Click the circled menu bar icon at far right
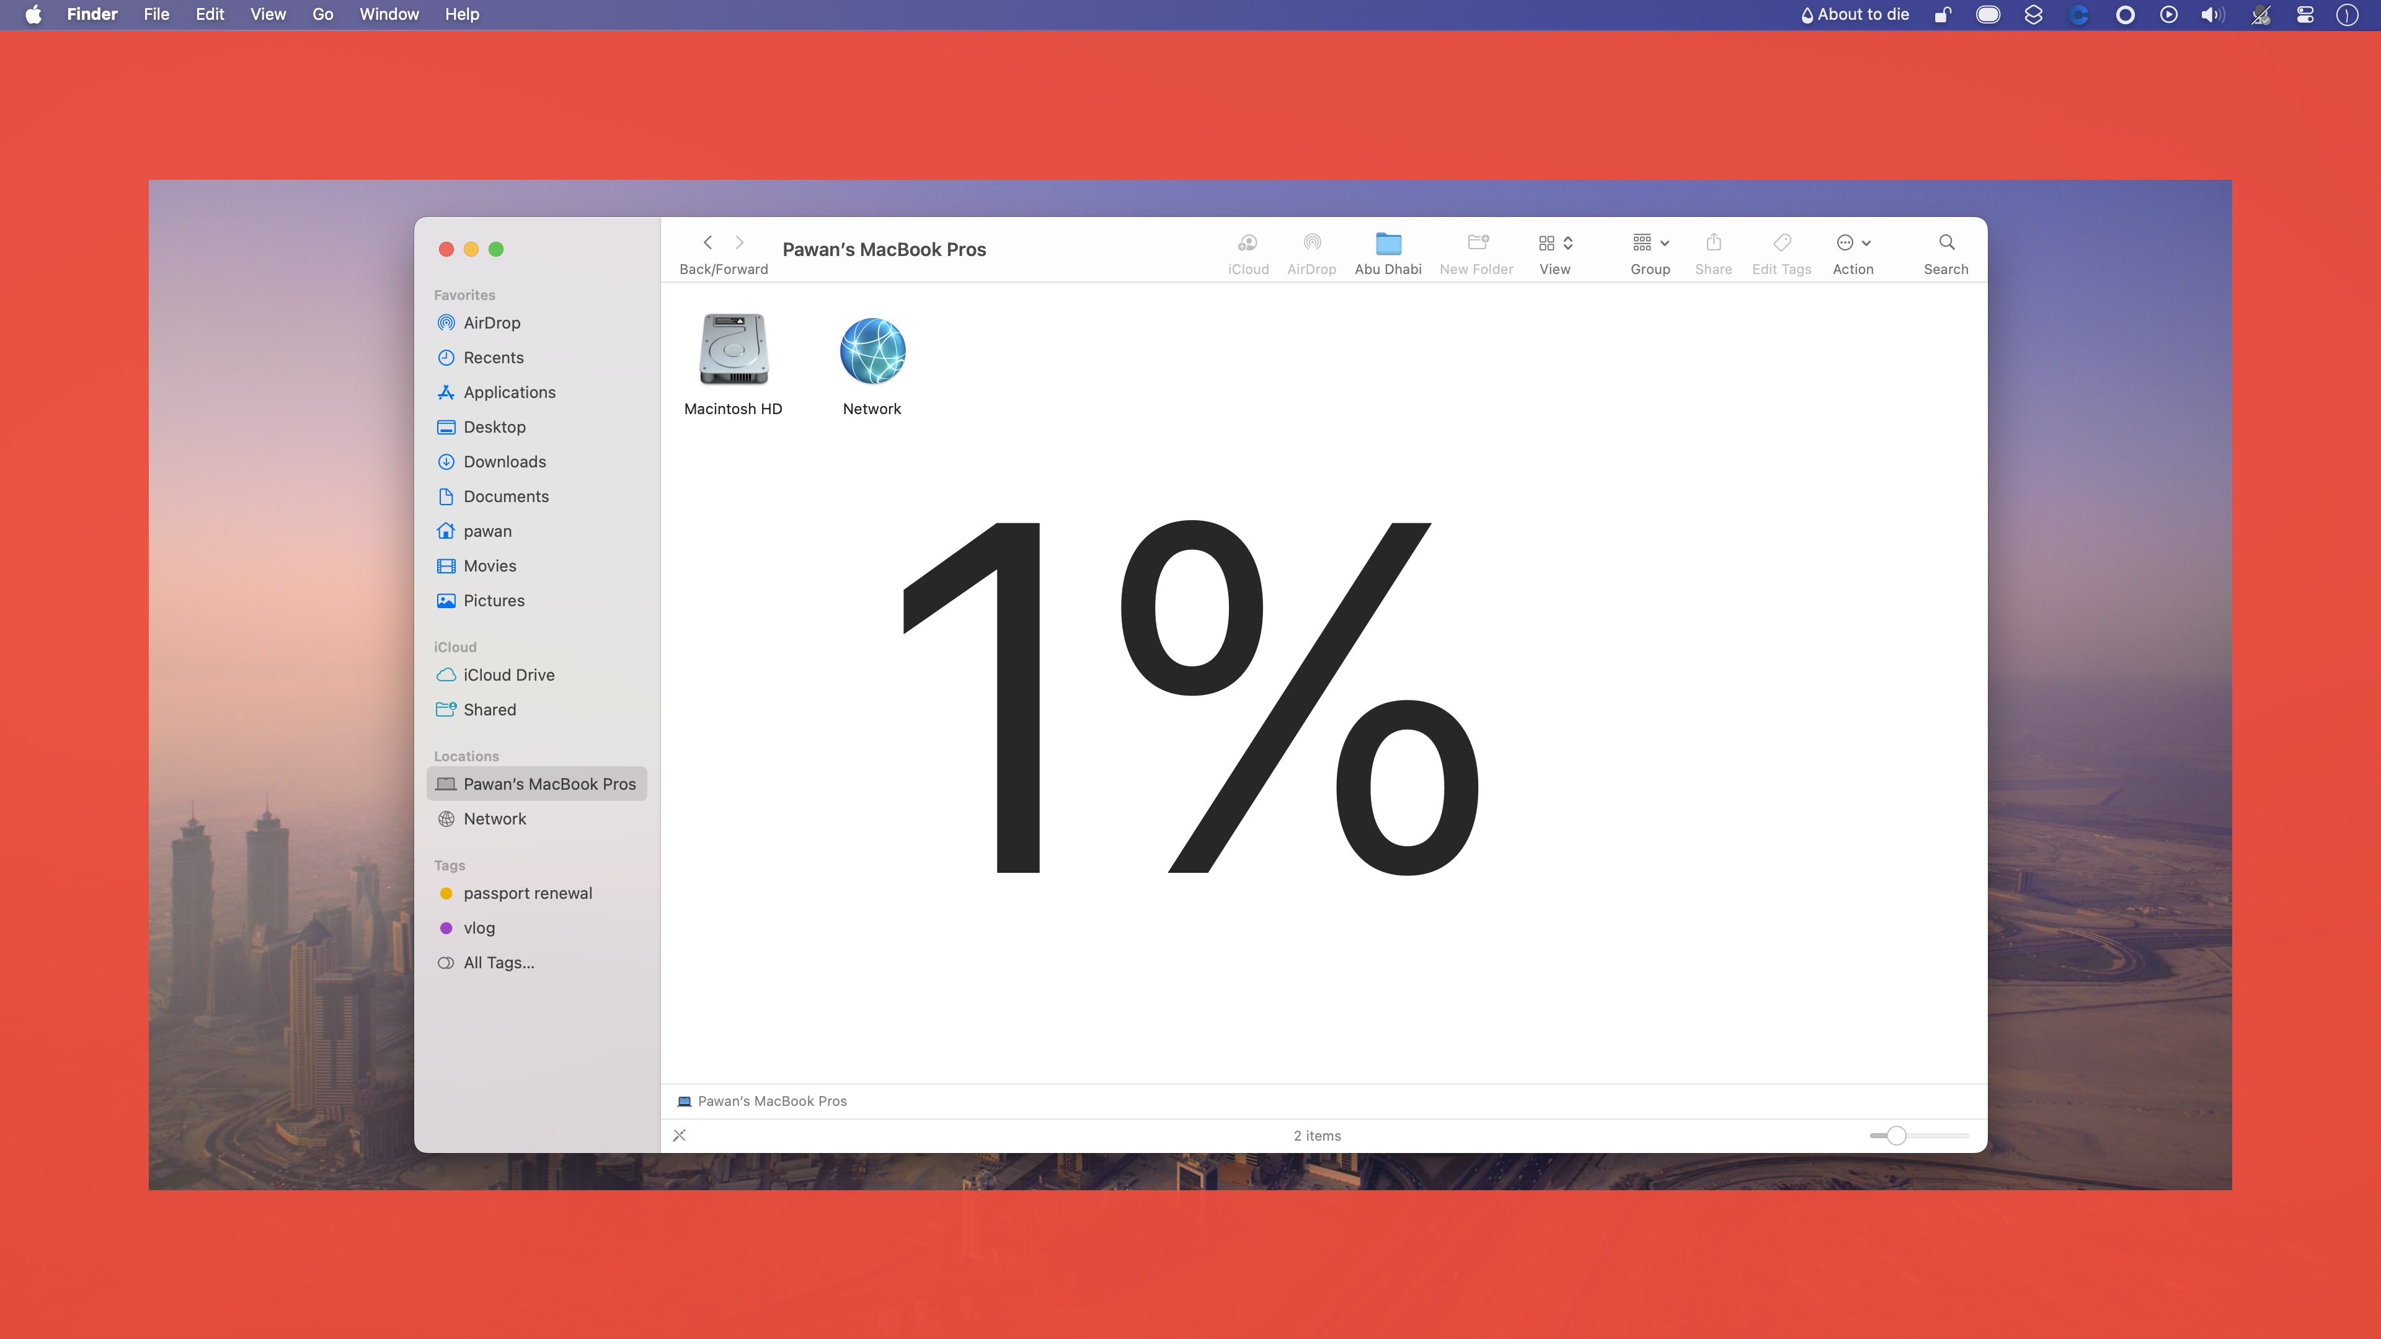Screen dimensions: 2381x1339 [2347, 14]
